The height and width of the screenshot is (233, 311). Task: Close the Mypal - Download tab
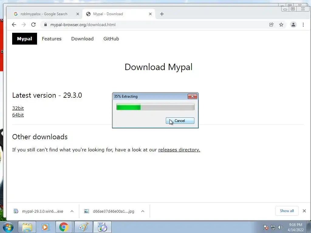tap(150, 14)
